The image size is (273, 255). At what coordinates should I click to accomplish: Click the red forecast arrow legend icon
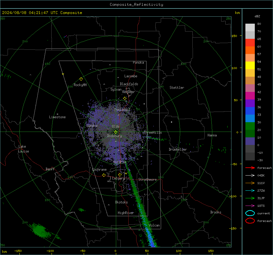pyautogui.click(x=250, y=168)
